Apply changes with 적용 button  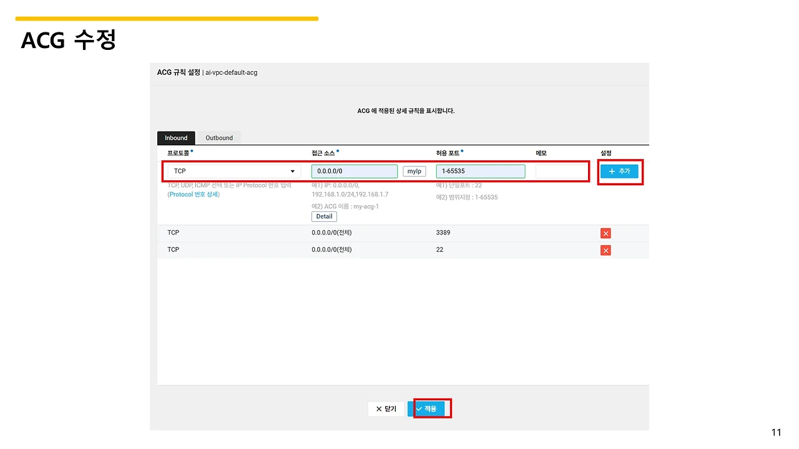[426, 408]
